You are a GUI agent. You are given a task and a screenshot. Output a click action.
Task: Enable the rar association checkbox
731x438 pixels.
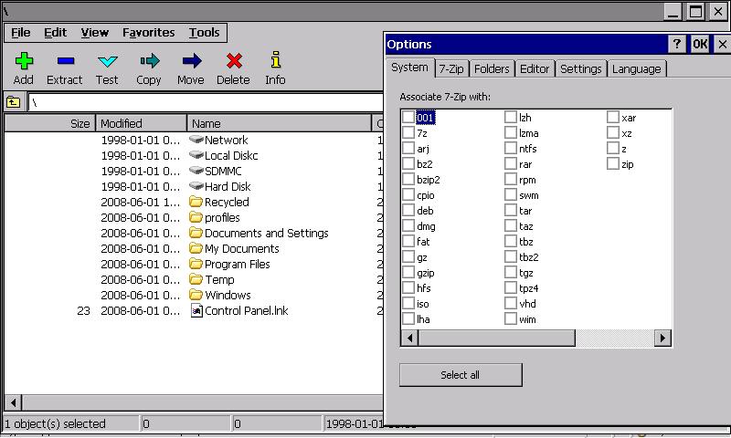pyautogui.click(x=511, y=164)
